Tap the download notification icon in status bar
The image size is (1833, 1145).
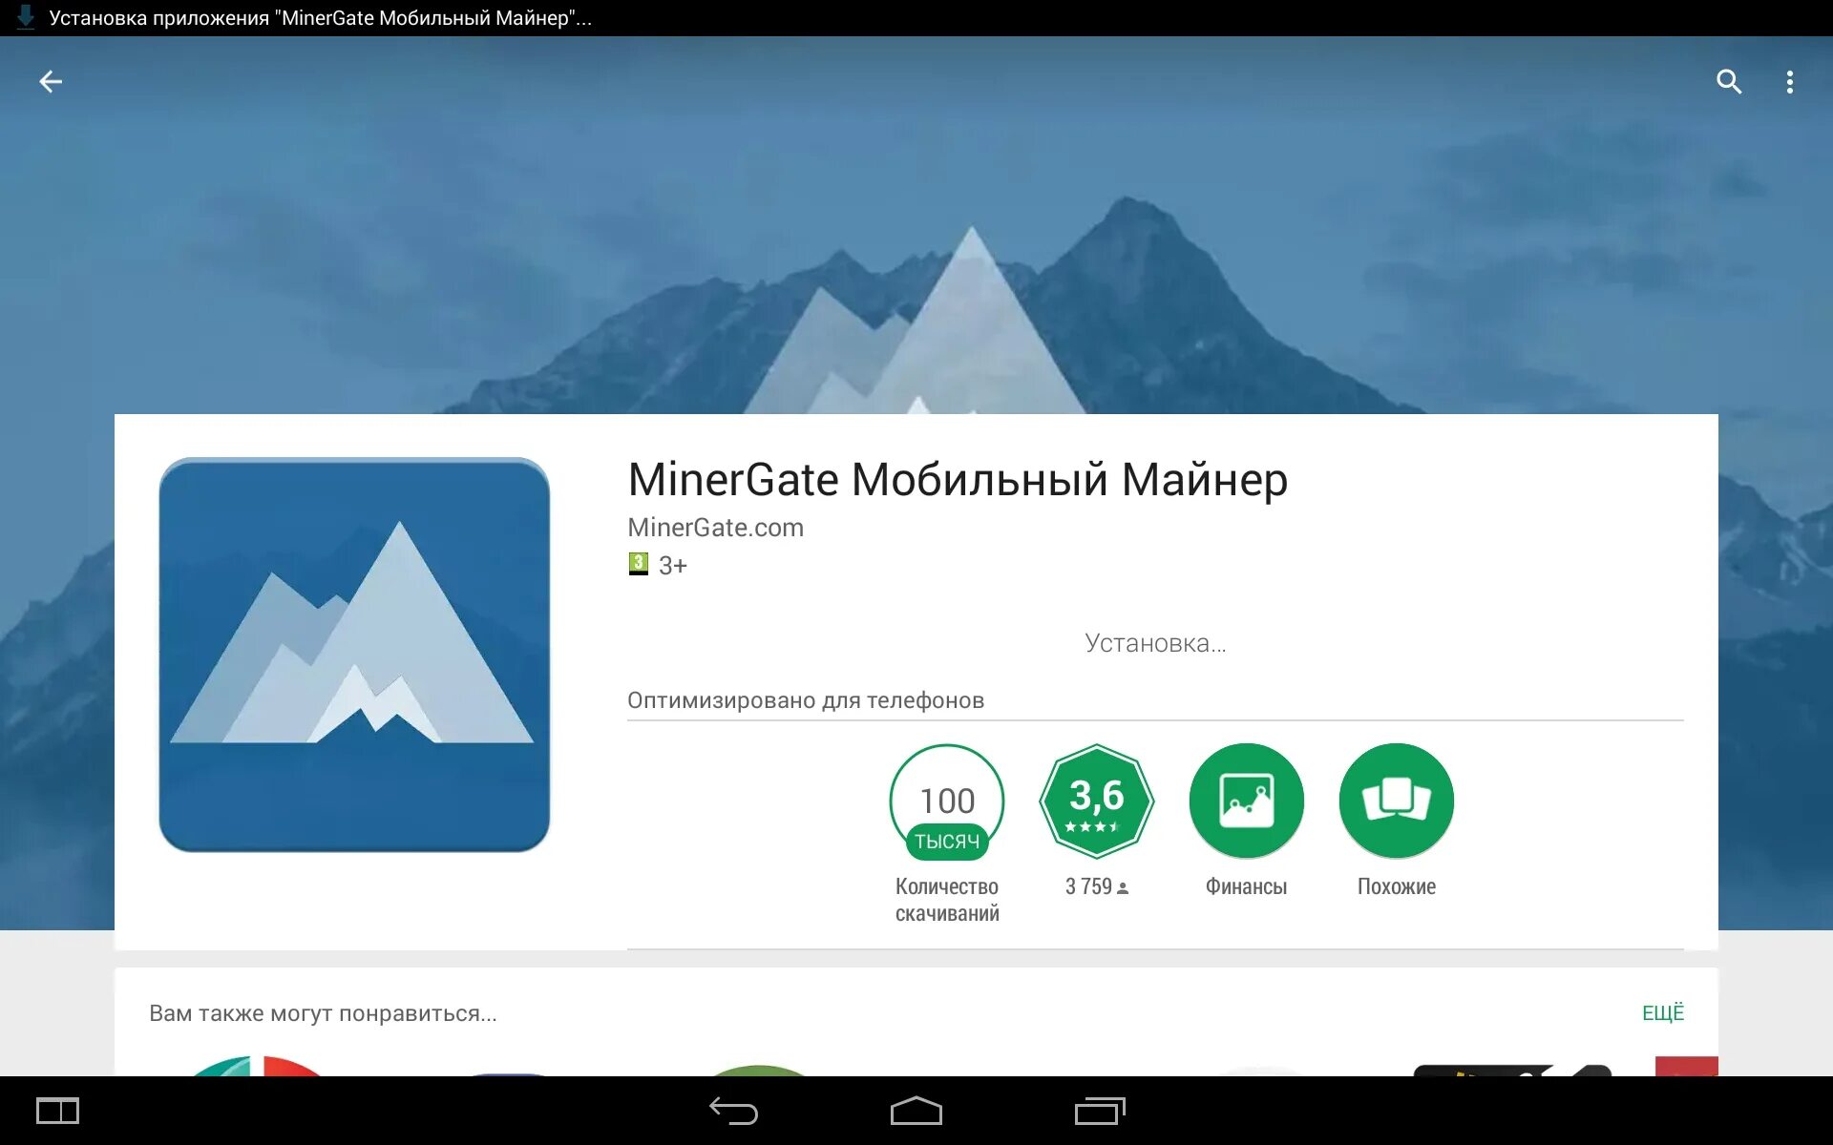coord(26,17)
